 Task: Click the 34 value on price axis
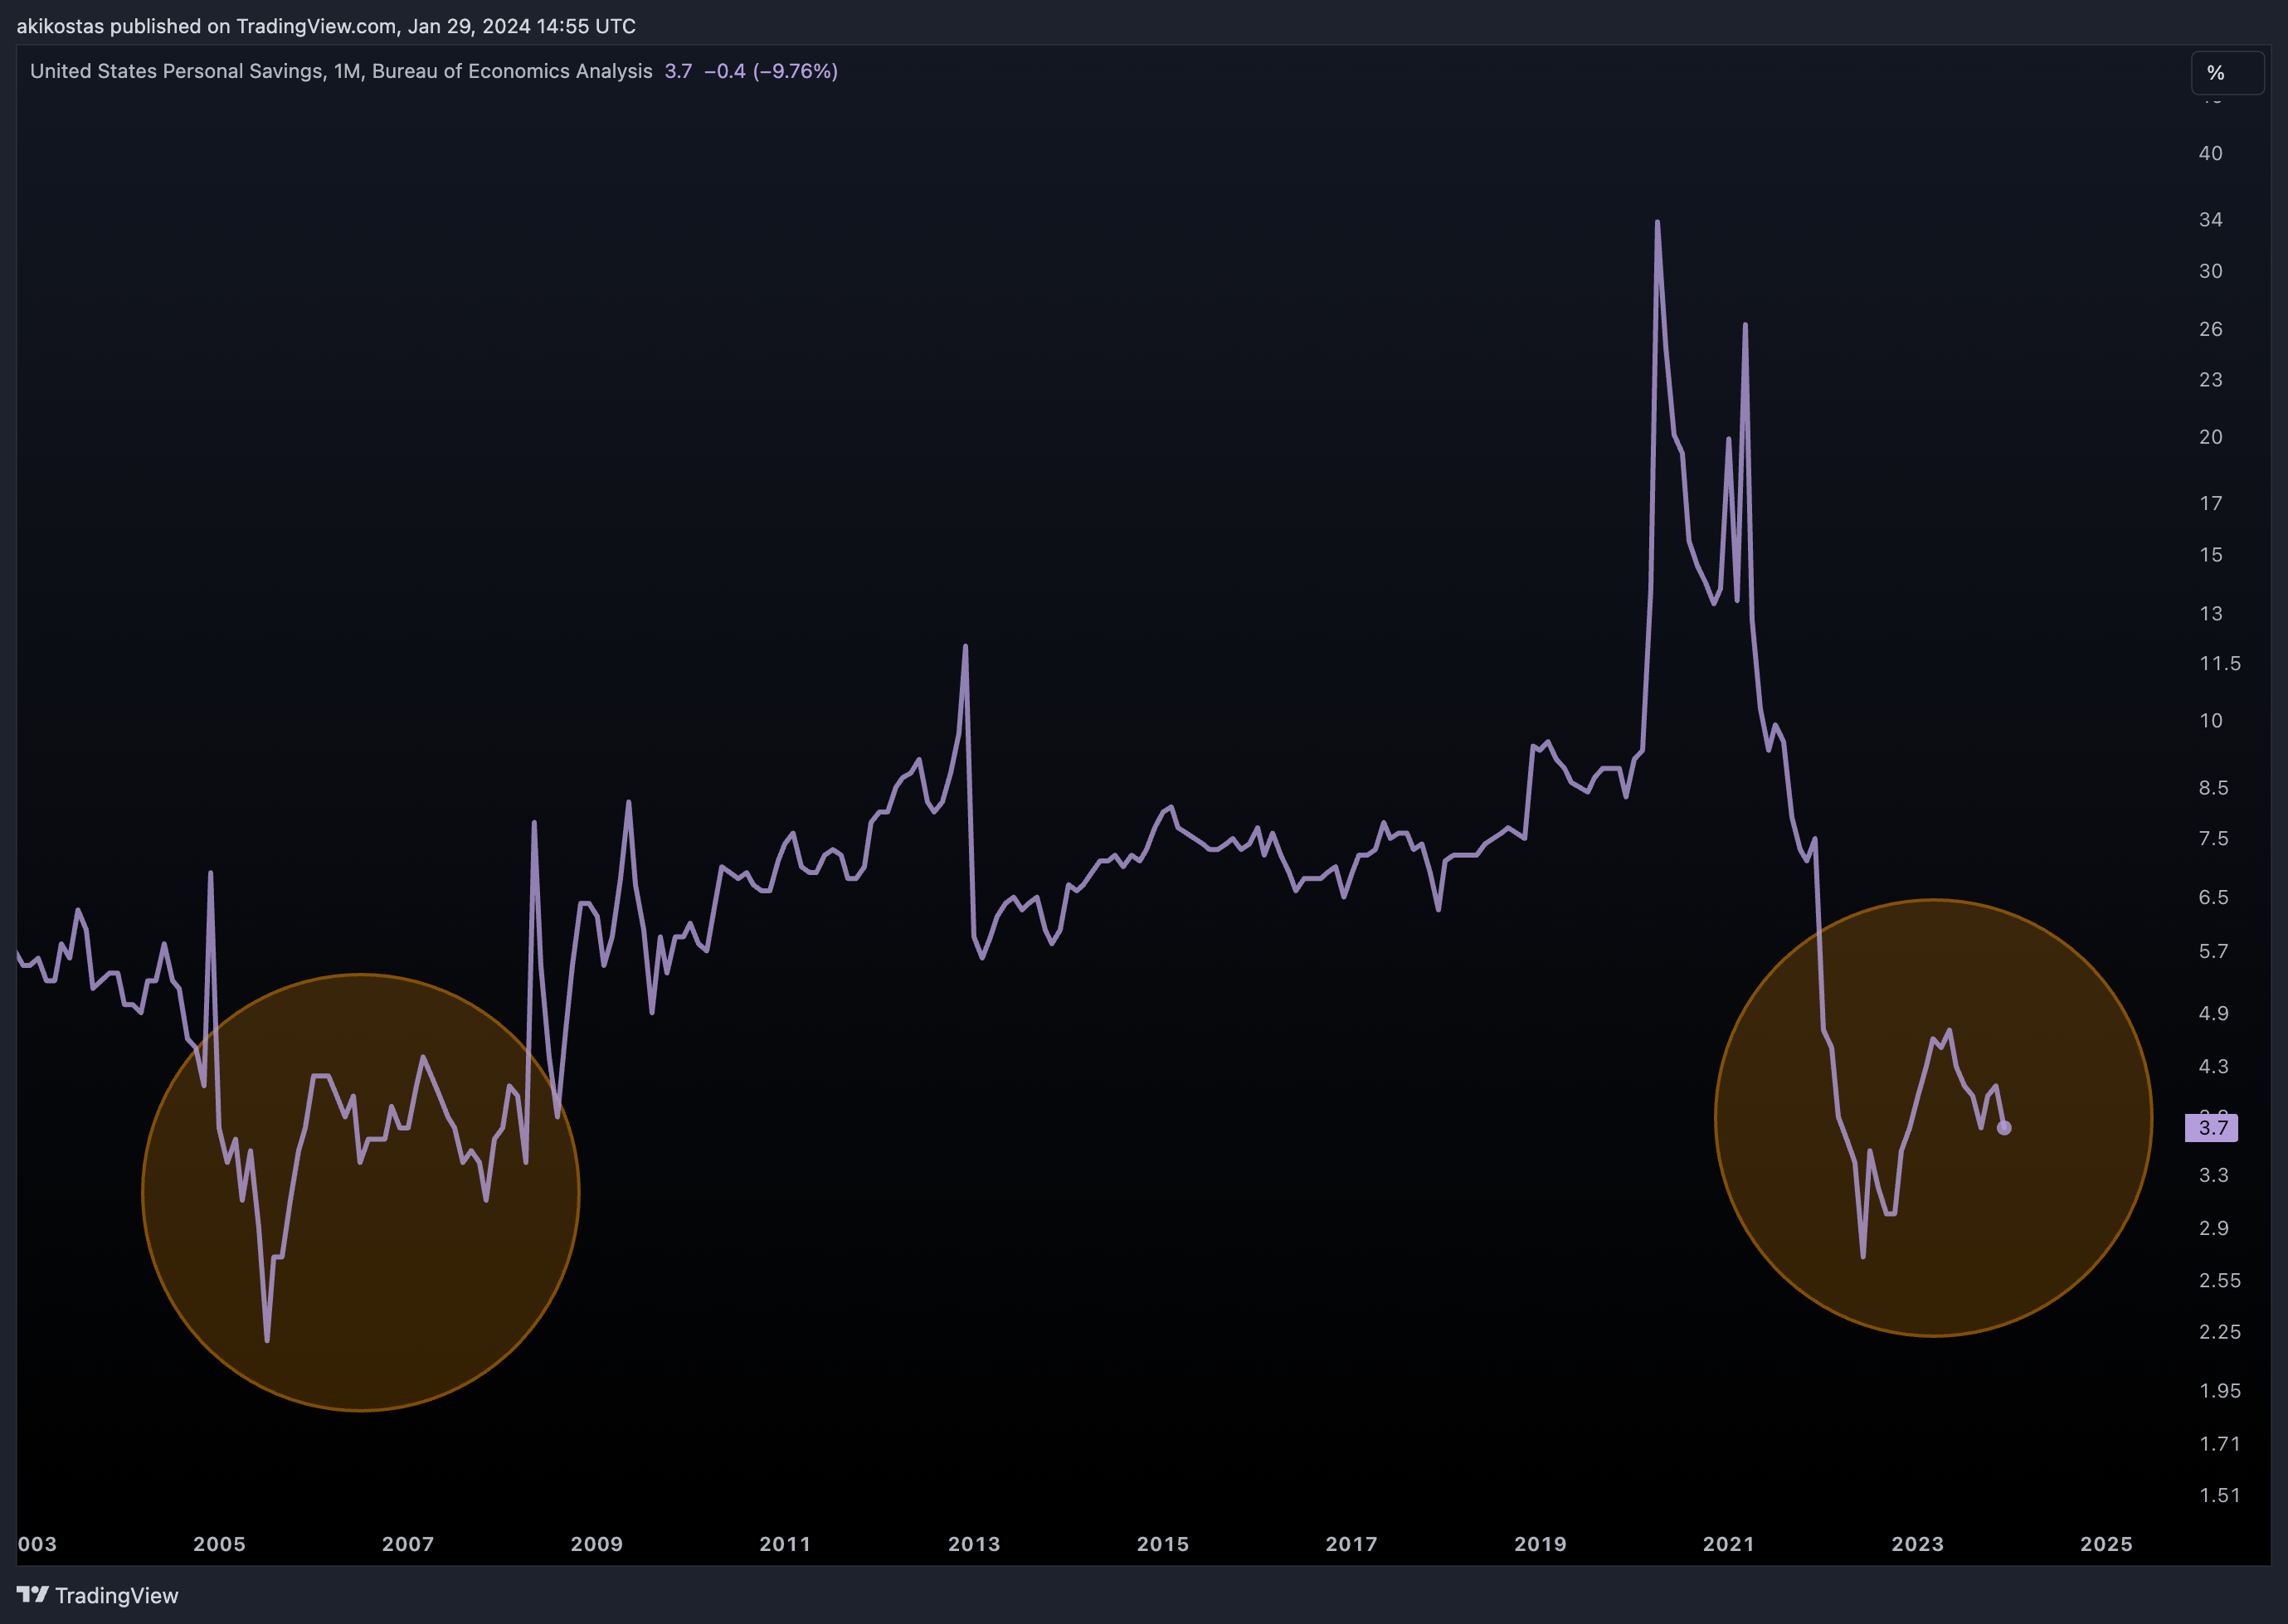click(2211, 219)
